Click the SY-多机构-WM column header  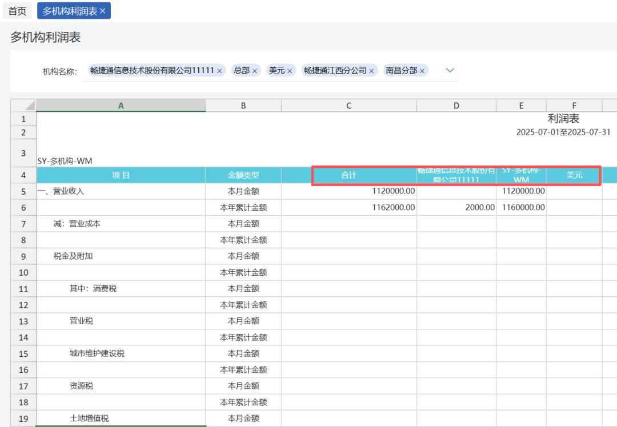[x=521, y=175]
